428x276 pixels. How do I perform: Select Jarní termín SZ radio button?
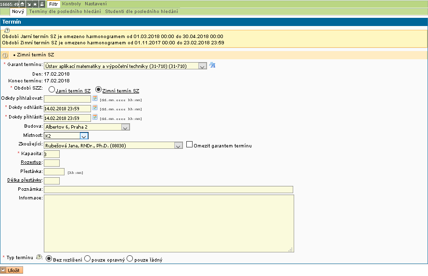[x=52, y=90]
